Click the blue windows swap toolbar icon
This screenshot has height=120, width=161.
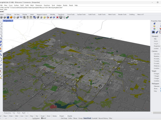[x=35, y=17]
